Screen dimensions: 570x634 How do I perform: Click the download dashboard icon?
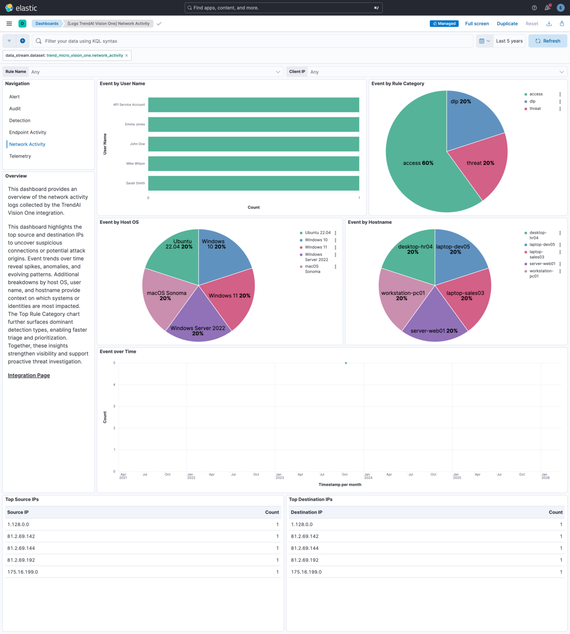(x=549, y=23)
